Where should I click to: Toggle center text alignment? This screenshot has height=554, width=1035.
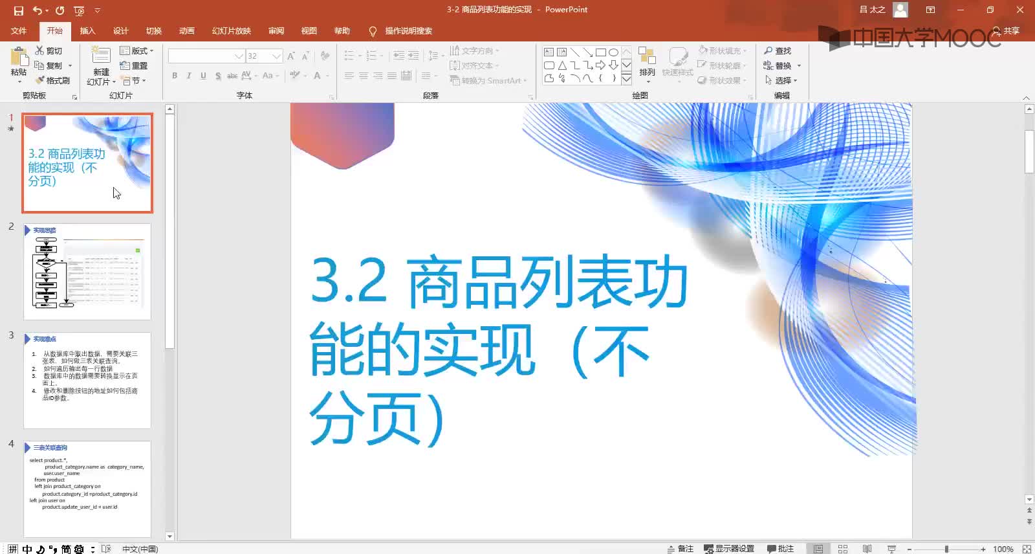tap(364, 76)
